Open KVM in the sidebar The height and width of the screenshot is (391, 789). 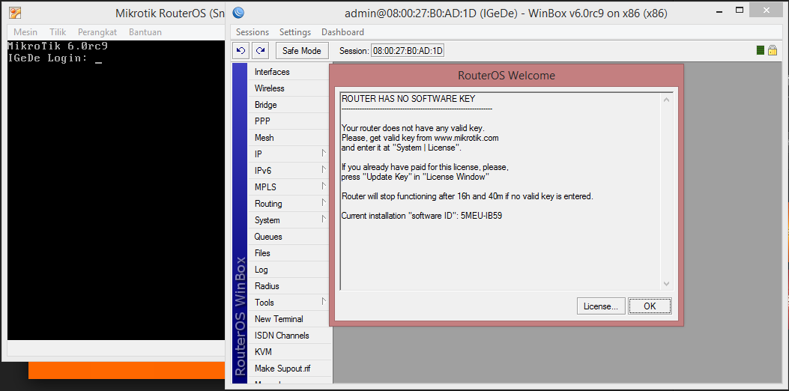pos(289,352)
